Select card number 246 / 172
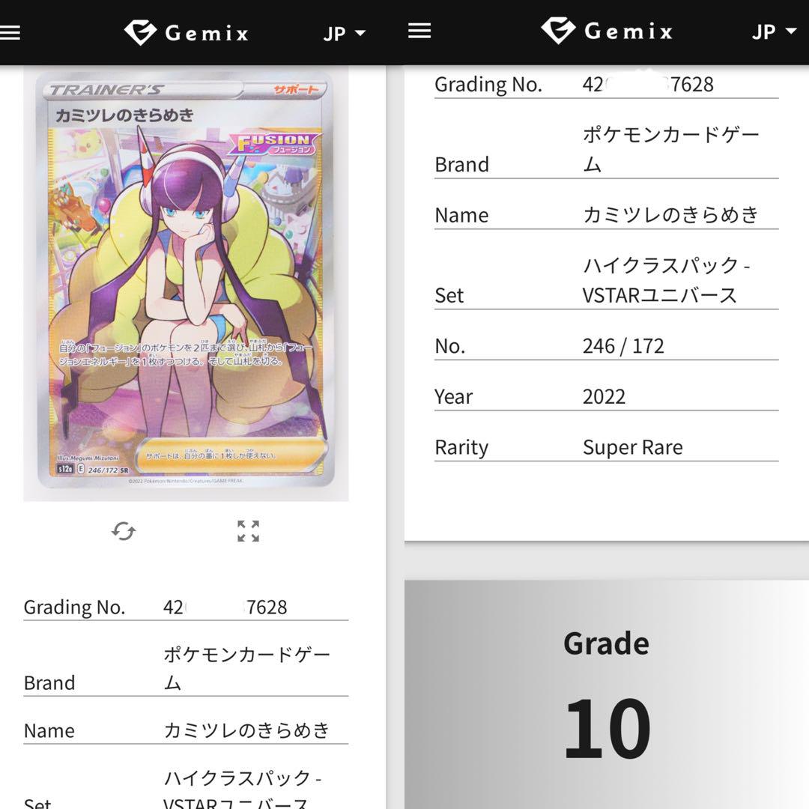Image resolution: width=809 pixels, height=809 pixels. 623,345
